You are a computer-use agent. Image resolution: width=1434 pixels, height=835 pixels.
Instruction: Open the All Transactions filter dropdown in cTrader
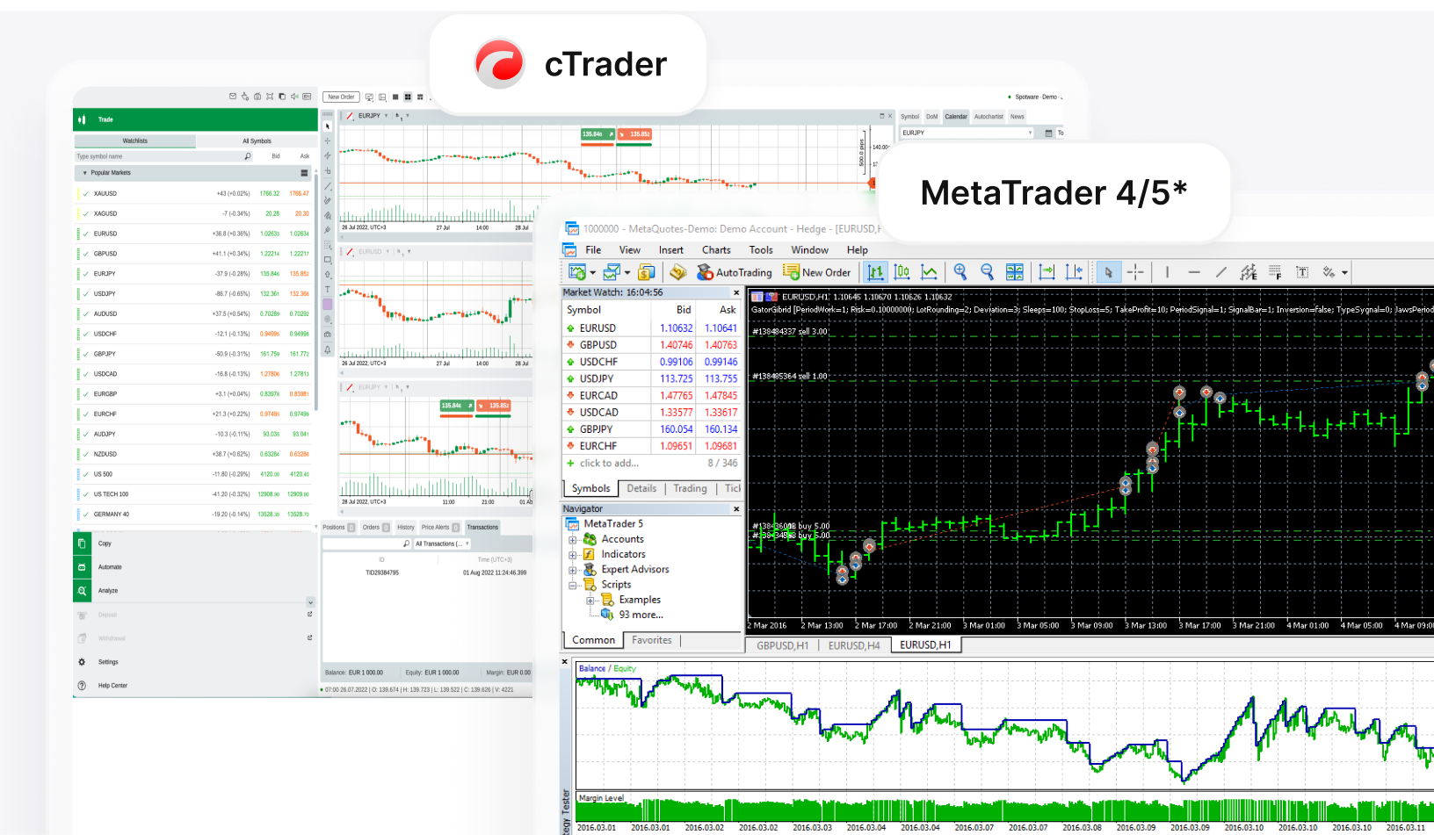[x=443, y=544]
